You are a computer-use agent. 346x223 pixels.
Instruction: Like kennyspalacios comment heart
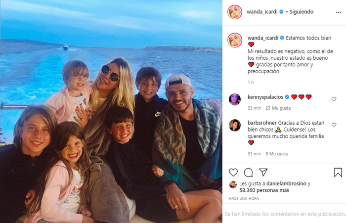click(x=334, y=99)
